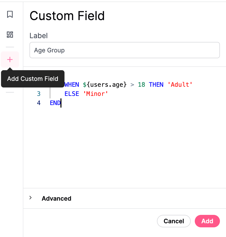Click the Add Custom Field tooltip
The height and width of the screenshot is (237, 226).
33,79
